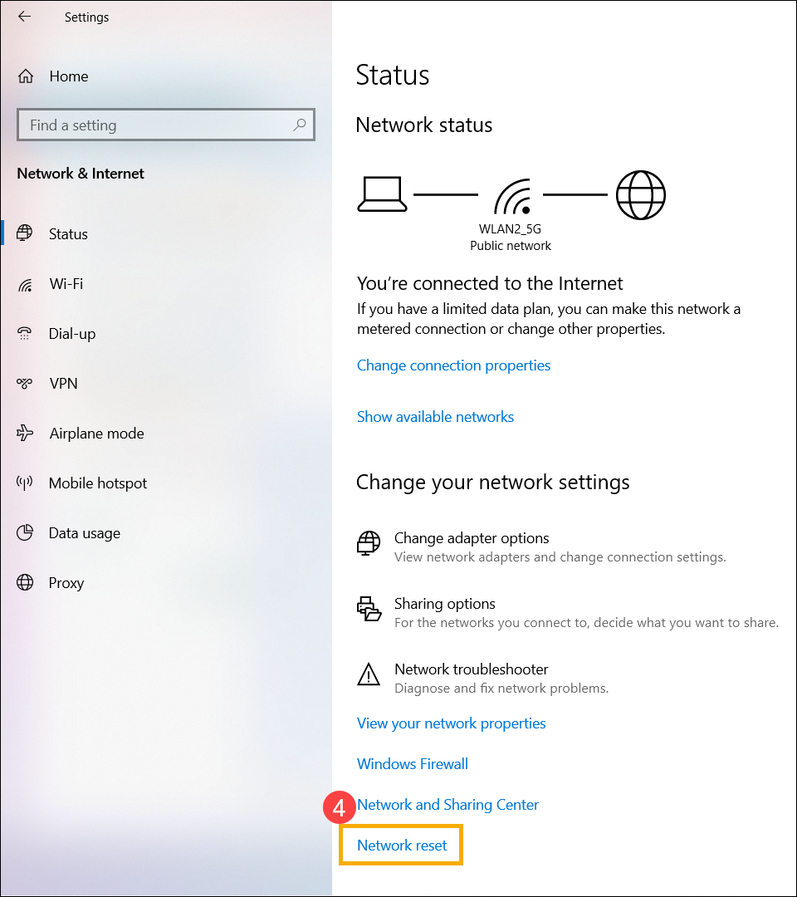This screenshot has height=897, width=797.
Task: Open Change connection properties link
Action: [x=453, y=365]
